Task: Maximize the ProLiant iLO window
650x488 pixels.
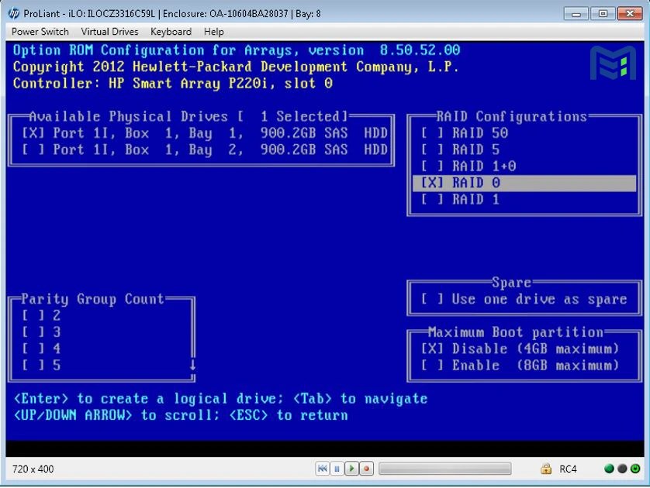Action: click(x=603, y=14)
